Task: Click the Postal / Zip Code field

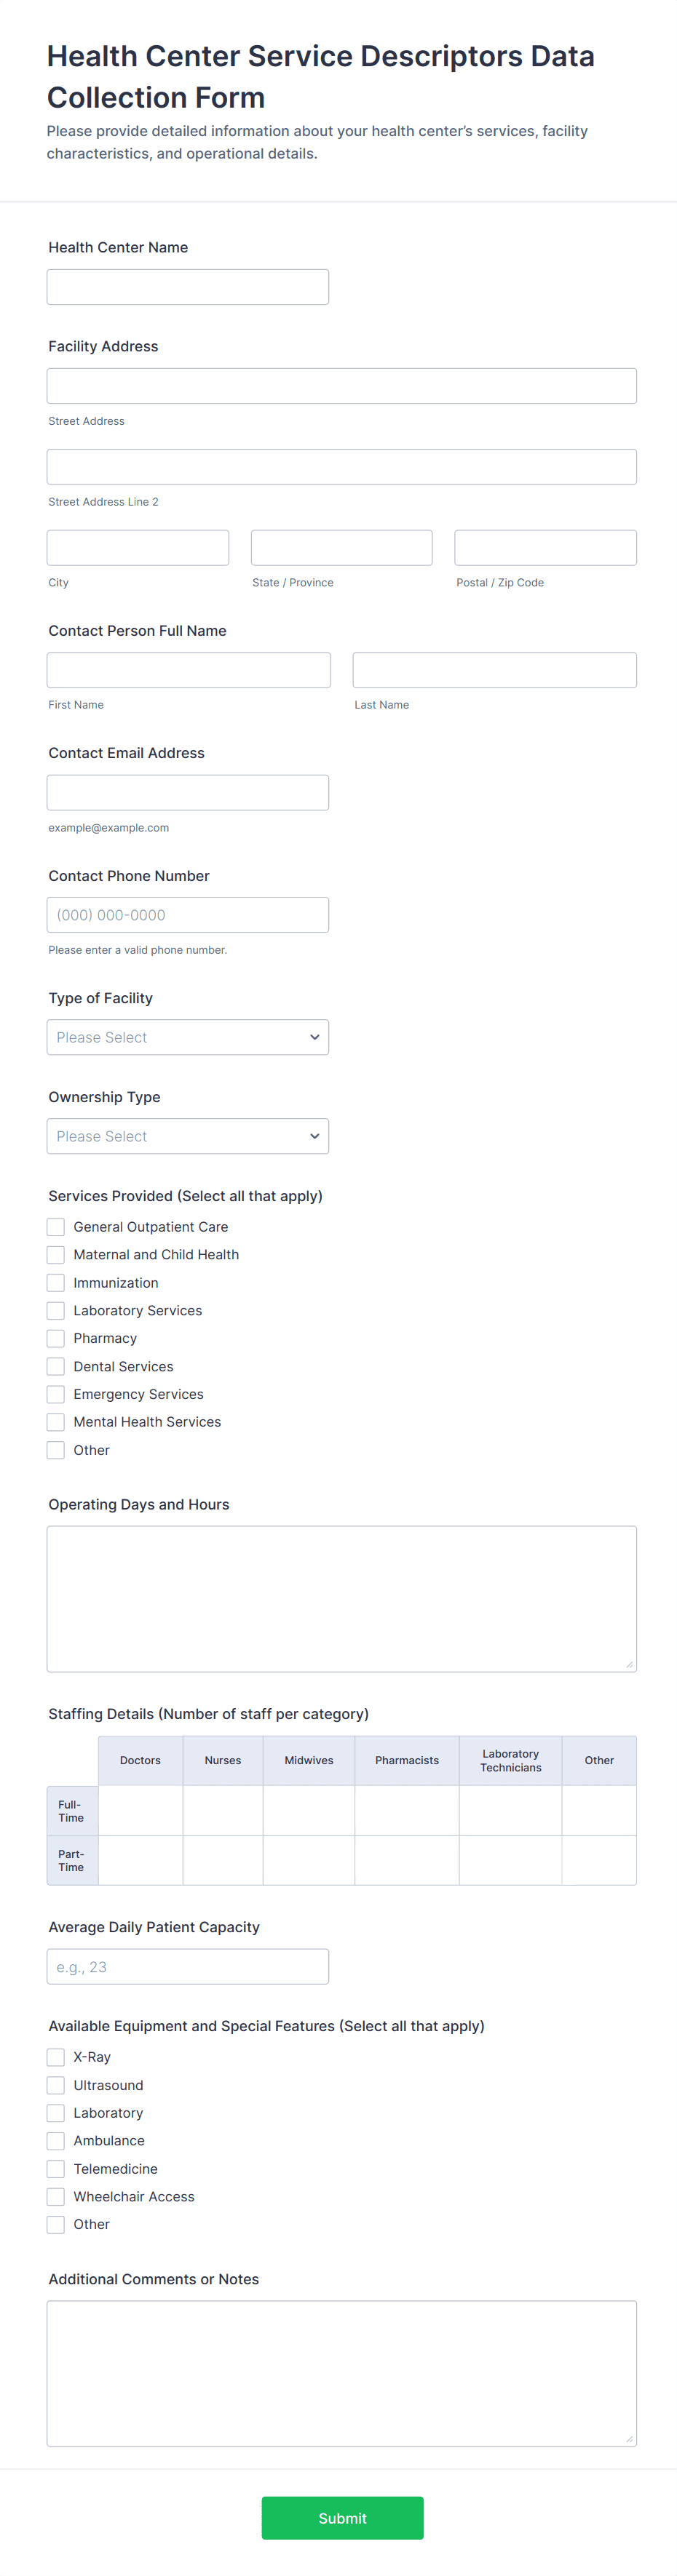Action: pyautogui.click(x=546, y=548)
